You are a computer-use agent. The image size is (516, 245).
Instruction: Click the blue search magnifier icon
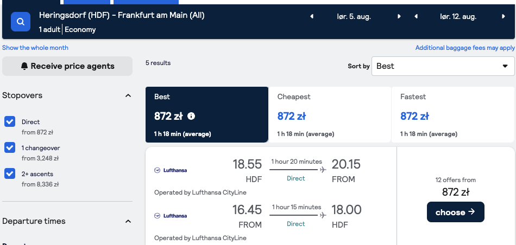21,22
